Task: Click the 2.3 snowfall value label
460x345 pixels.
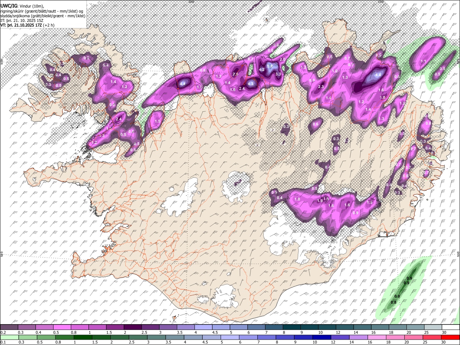Action: [321, 87]
